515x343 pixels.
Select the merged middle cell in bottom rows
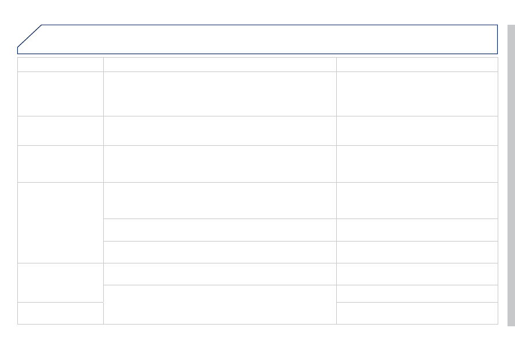(x=220, y=304)
